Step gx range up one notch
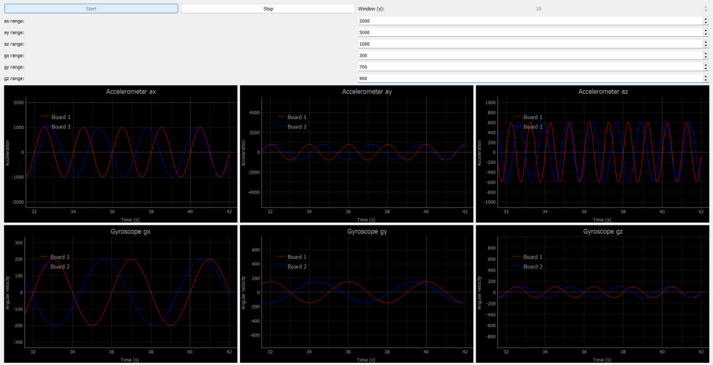The height and width of the screenshot is (365, 713). (706, 53)
